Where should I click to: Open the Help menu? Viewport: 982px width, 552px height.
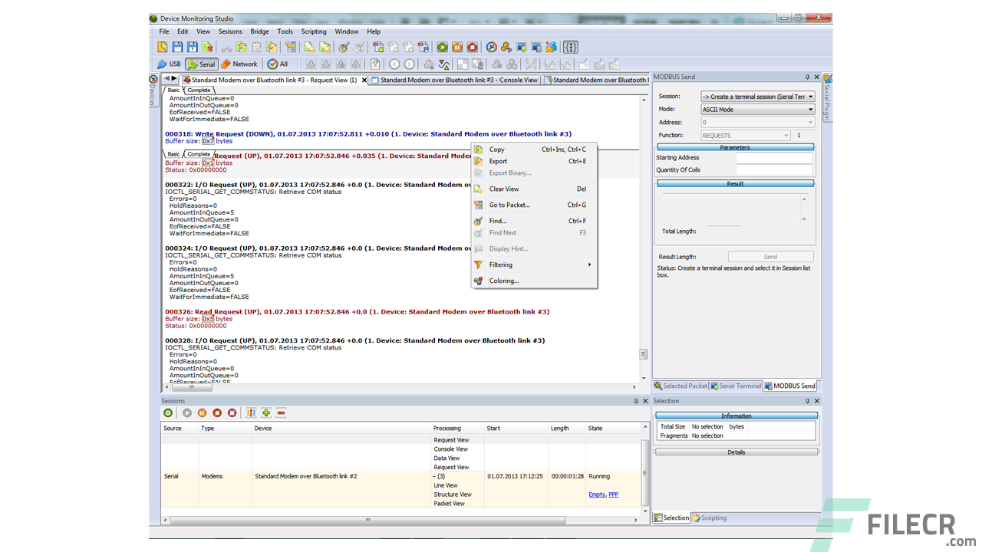click(x=374, y=31)
